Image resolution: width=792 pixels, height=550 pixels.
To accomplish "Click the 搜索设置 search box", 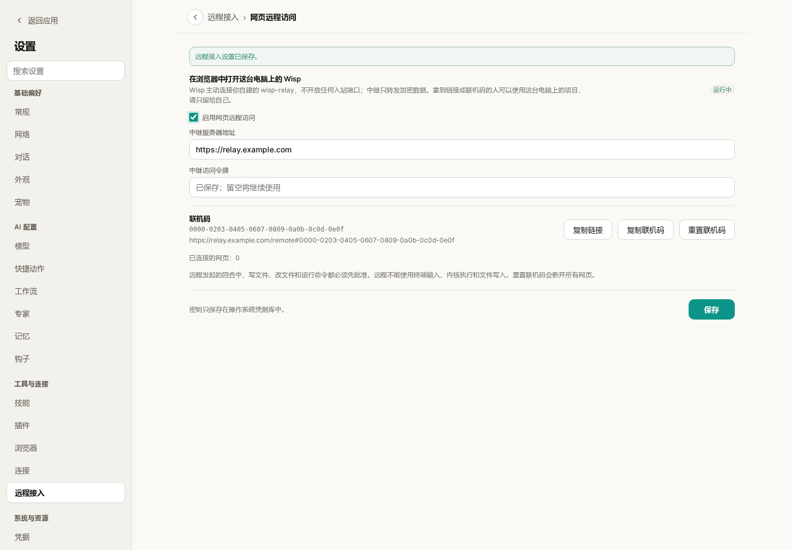I will pos(65,71).
